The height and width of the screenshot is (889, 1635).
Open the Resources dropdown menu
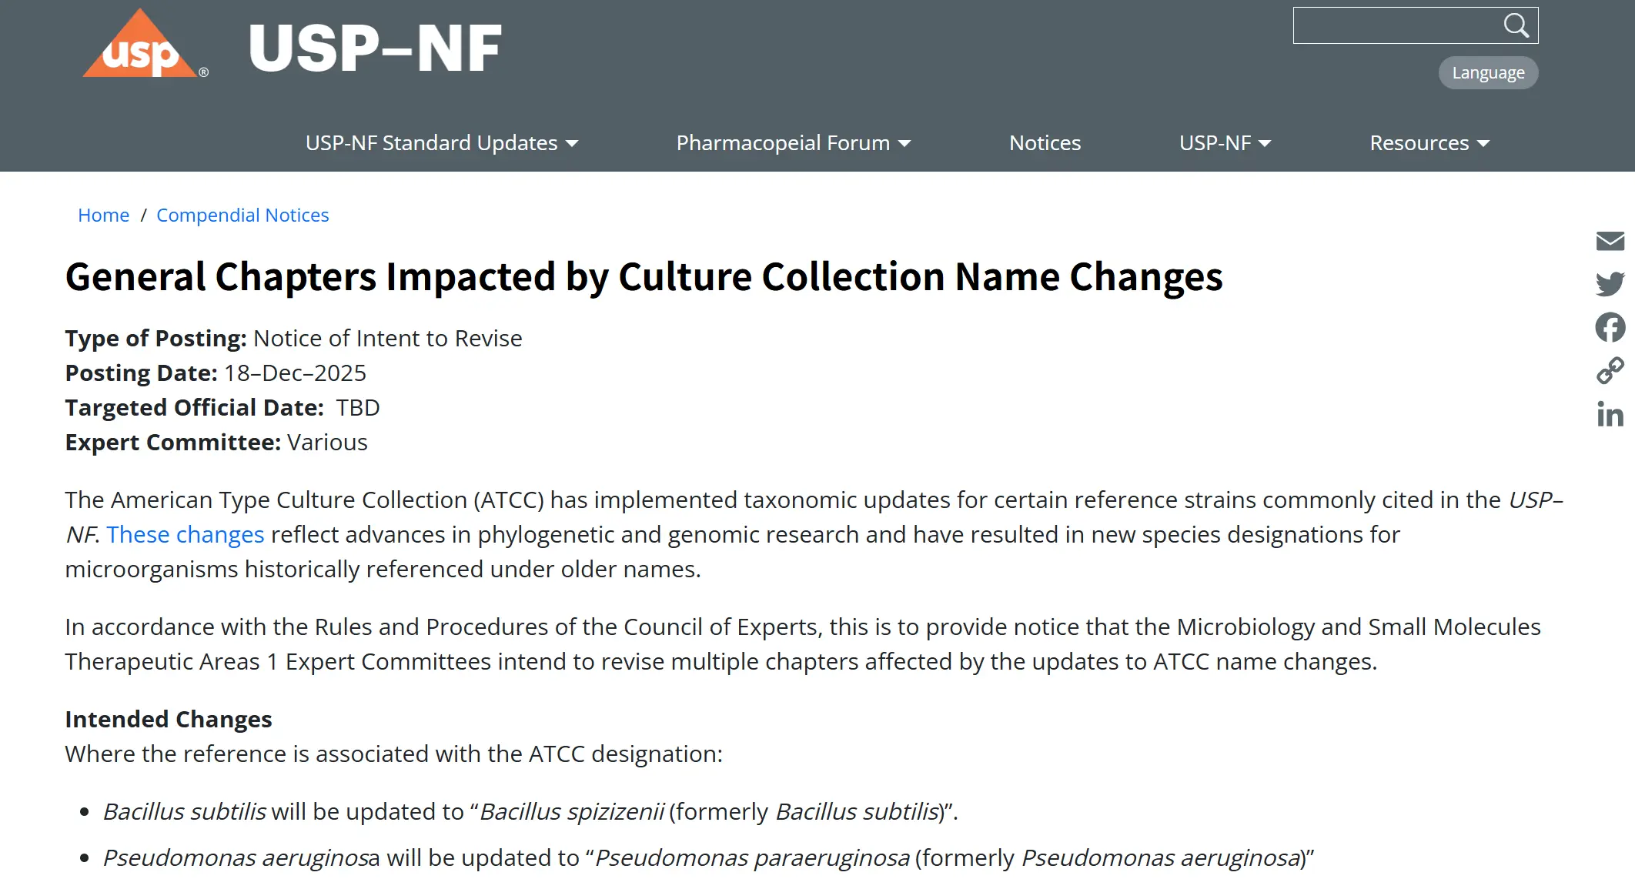click(1429, 143)
